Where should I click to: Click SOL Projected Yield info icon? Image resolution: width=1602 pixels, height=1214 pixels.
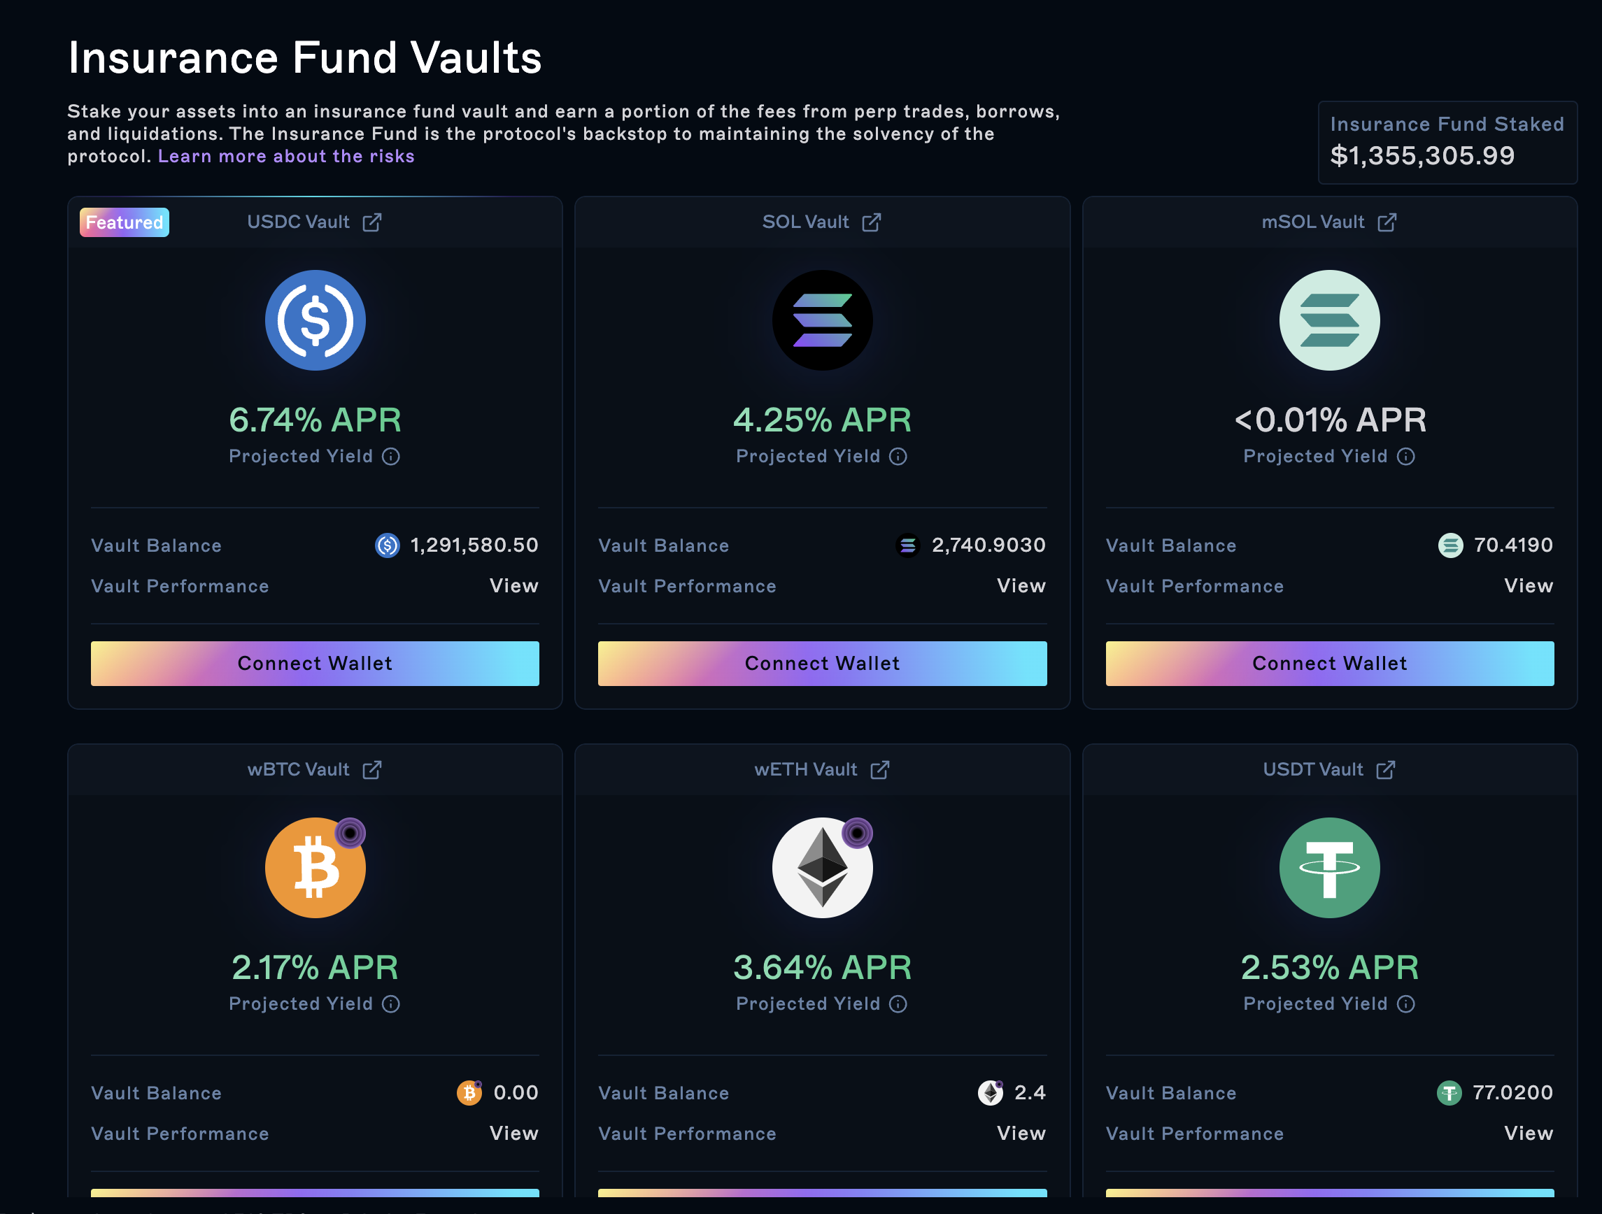point(898,456)
